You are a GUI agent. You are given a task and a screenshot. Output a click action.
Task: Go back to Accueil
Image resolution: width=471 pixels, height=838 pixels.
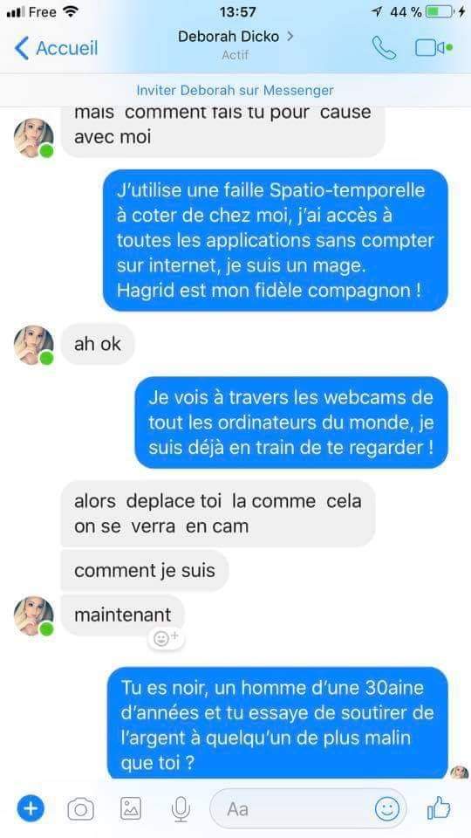56,48
